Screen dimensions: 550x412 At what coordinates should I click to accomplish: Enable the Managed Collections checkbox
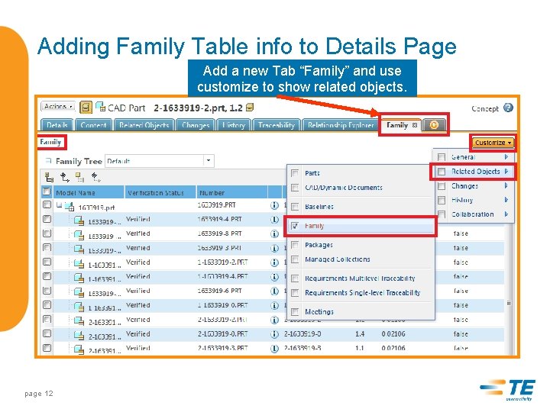click(x=295, y=259)
